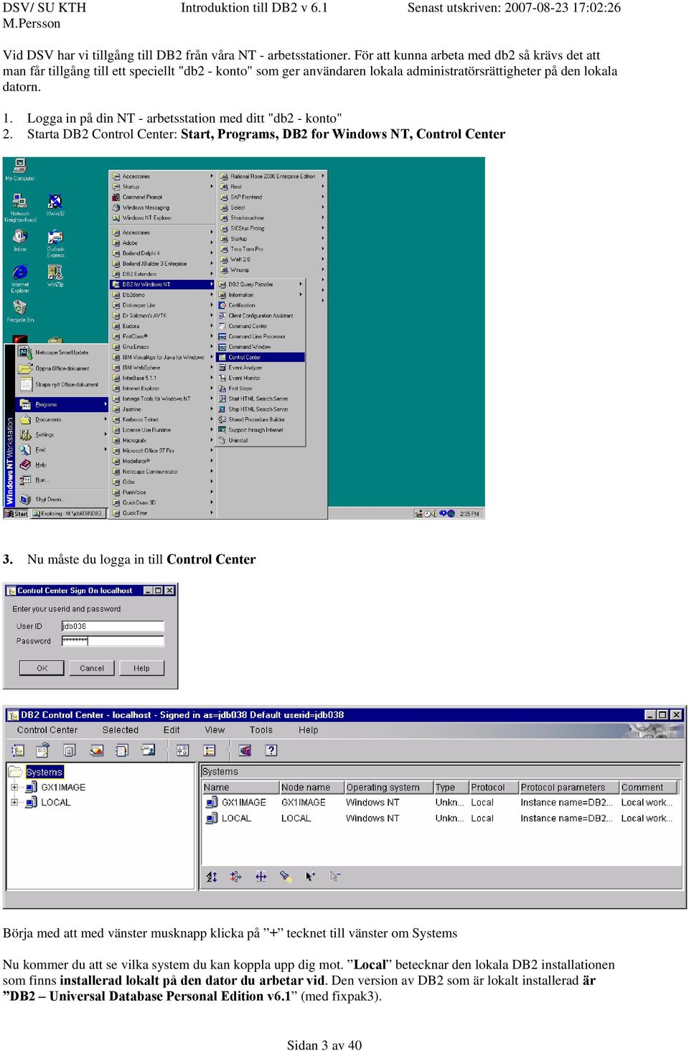Click the second Control Center toolbar icon with gear

point(43,750)
